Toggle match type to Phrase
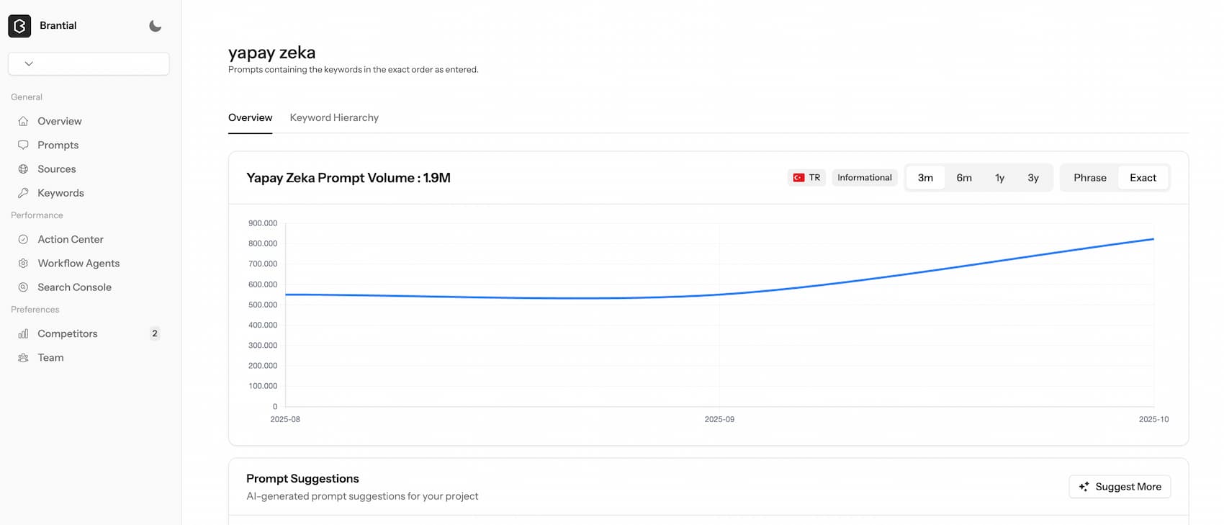 click(1089, 178)
